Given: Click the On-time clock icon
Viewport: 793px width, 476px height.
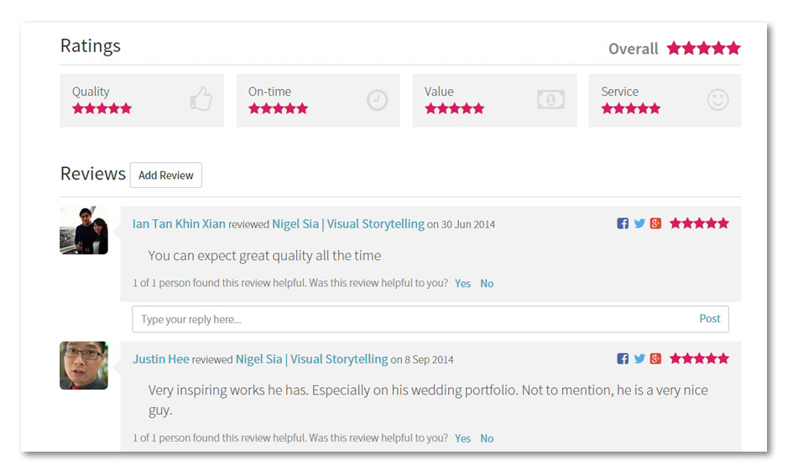Looking at the screenshot, I should 378,100.
